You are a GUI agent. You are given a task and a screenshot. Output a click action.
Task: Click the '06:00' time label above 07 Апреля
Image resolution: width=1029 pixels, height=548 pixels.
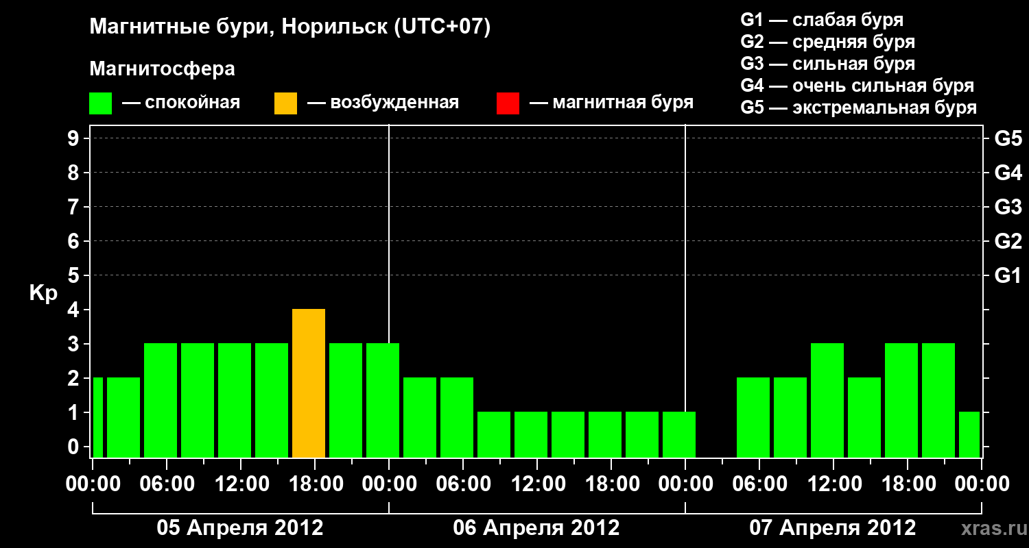(x=759, y=484)
